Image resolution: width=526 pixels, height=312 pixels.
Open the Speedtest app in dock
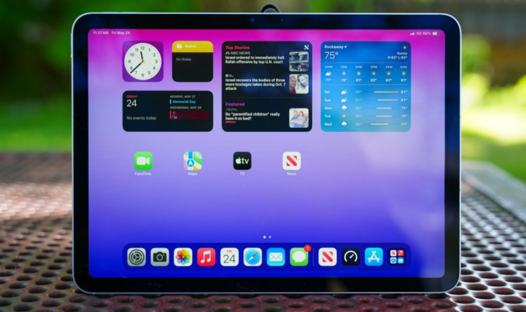351,257
